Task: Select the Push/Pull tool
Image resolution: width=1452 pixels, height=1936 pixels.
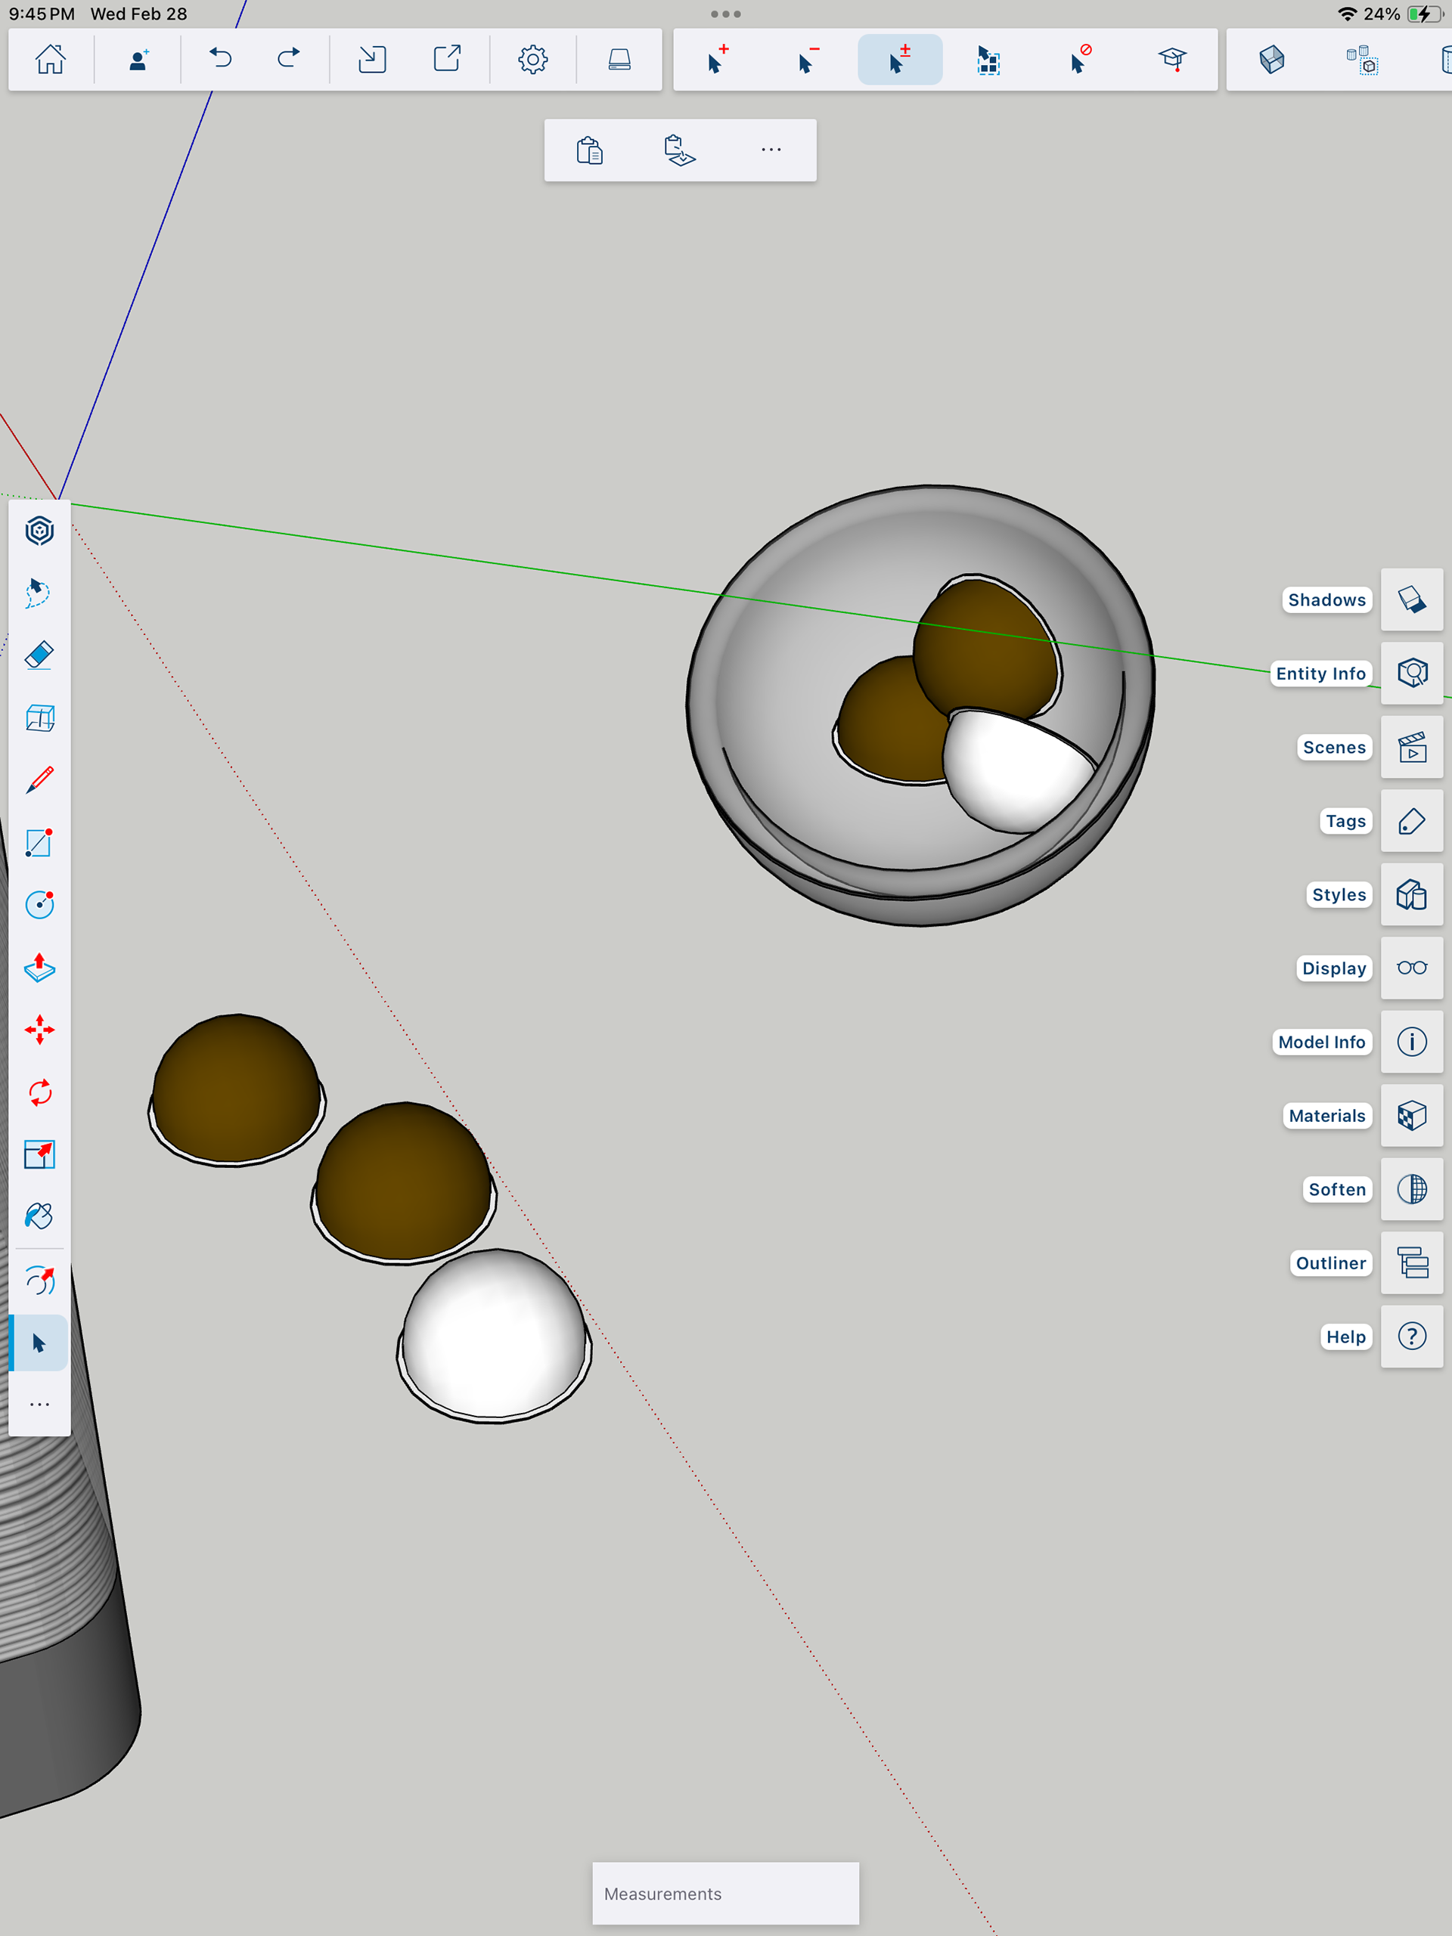Action: [39, 968]
